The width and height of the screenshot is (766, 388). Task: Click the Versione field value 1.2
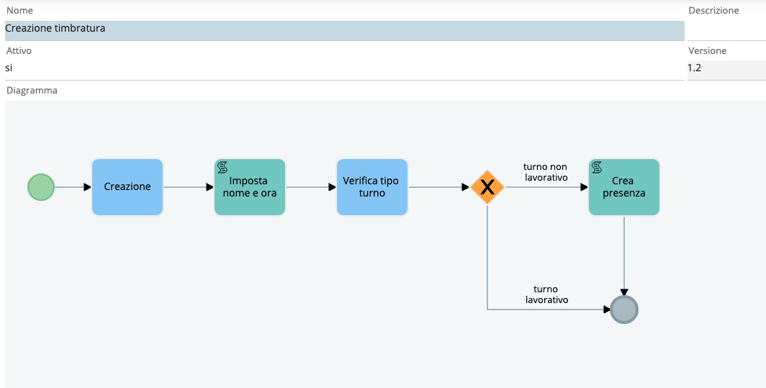pyautogui.click(x=726, y=70)
